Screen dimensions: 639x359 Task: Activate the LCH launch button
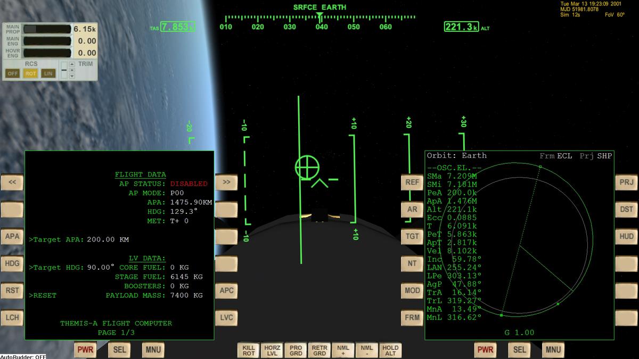[12, 318]
